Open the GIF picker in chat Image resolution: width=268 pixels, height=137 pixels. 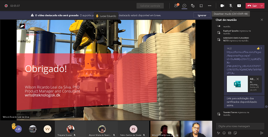229,133
